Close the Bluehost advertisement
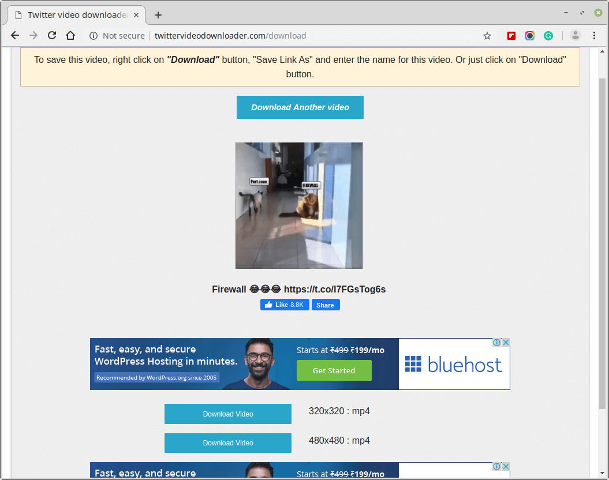 coord(506,342)
